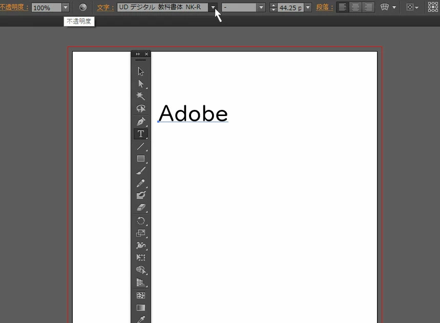Image resolution: width=440 pixels, height=323 pixels.
Task: Click the recolor artwork wheel icon
Action: [83, 7]
